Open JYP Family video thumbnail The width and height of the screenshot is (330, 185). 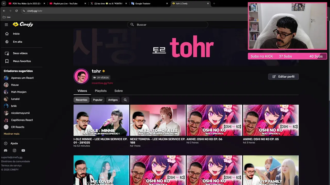coord(271,170)
